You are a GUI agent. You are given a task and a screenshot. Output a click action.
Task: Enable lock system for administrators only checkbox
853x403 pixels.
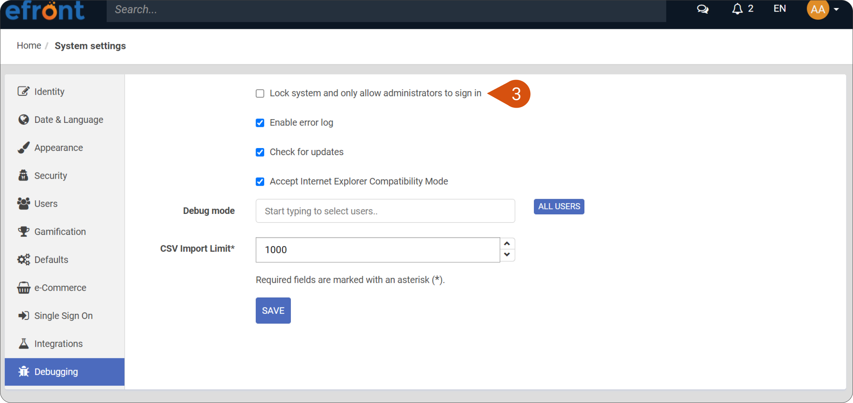[x=260, y=93]
